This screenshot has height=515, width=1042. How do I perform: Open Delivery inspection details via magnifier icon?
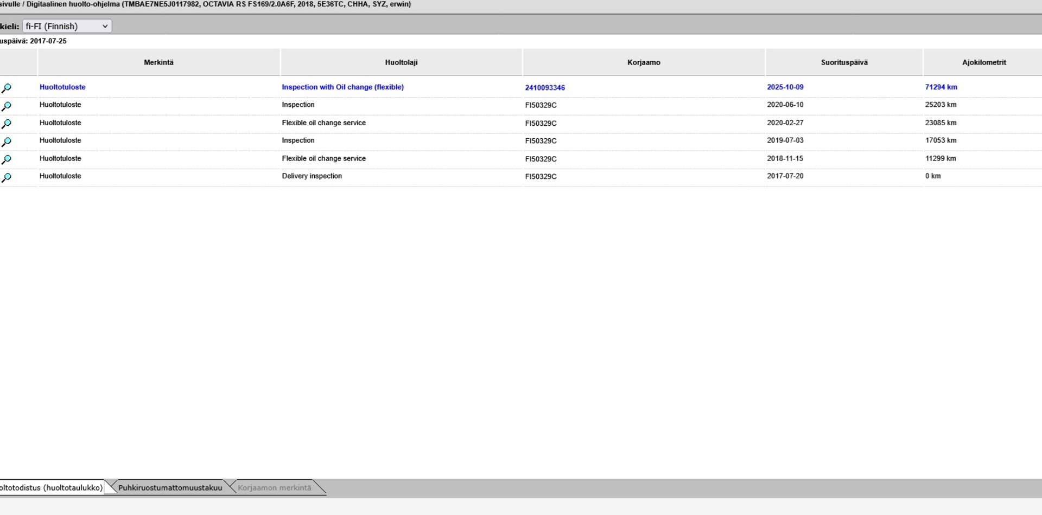pos(7,177)
